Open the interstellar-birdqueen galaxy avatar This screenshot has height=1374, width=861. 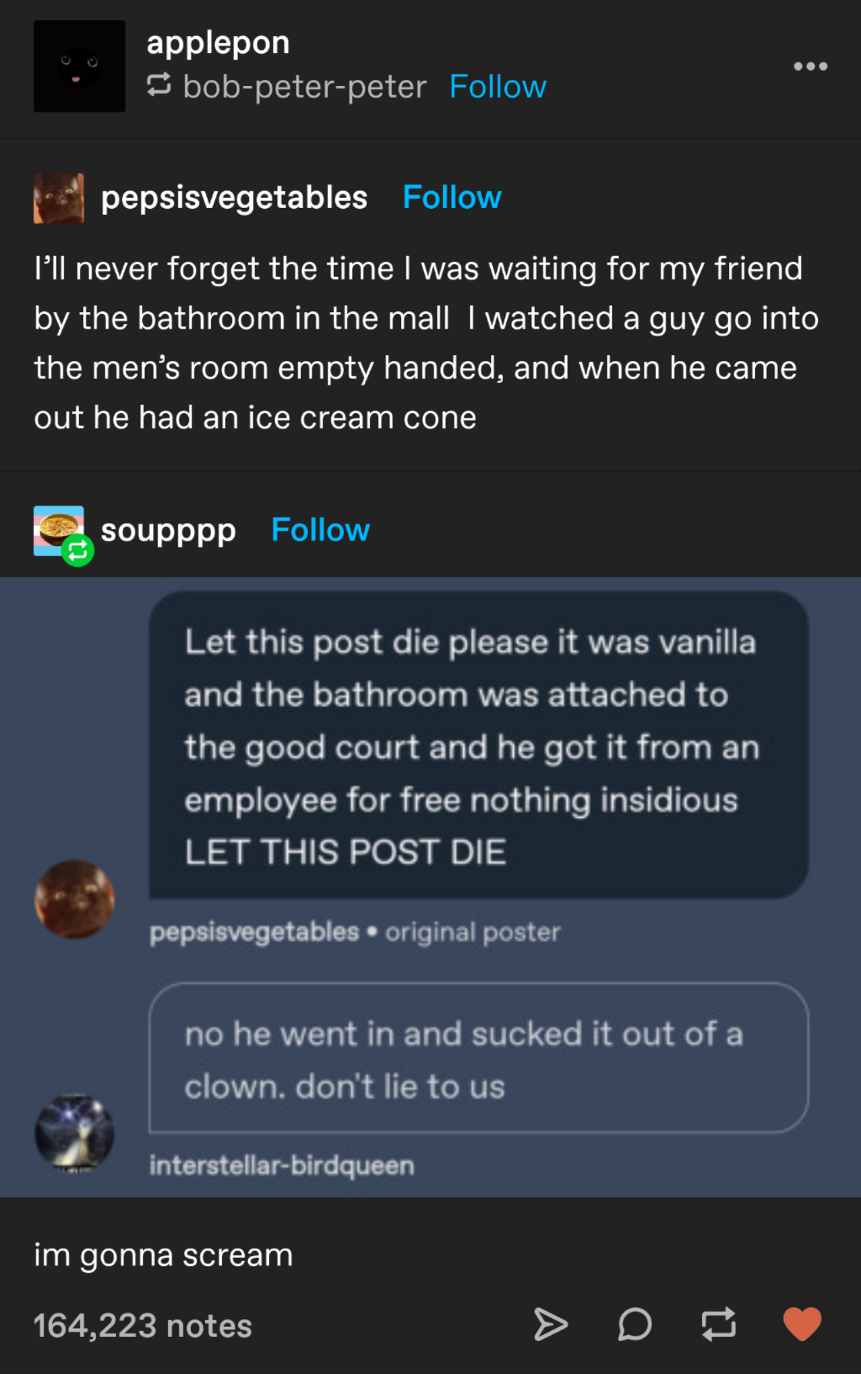74,1133
